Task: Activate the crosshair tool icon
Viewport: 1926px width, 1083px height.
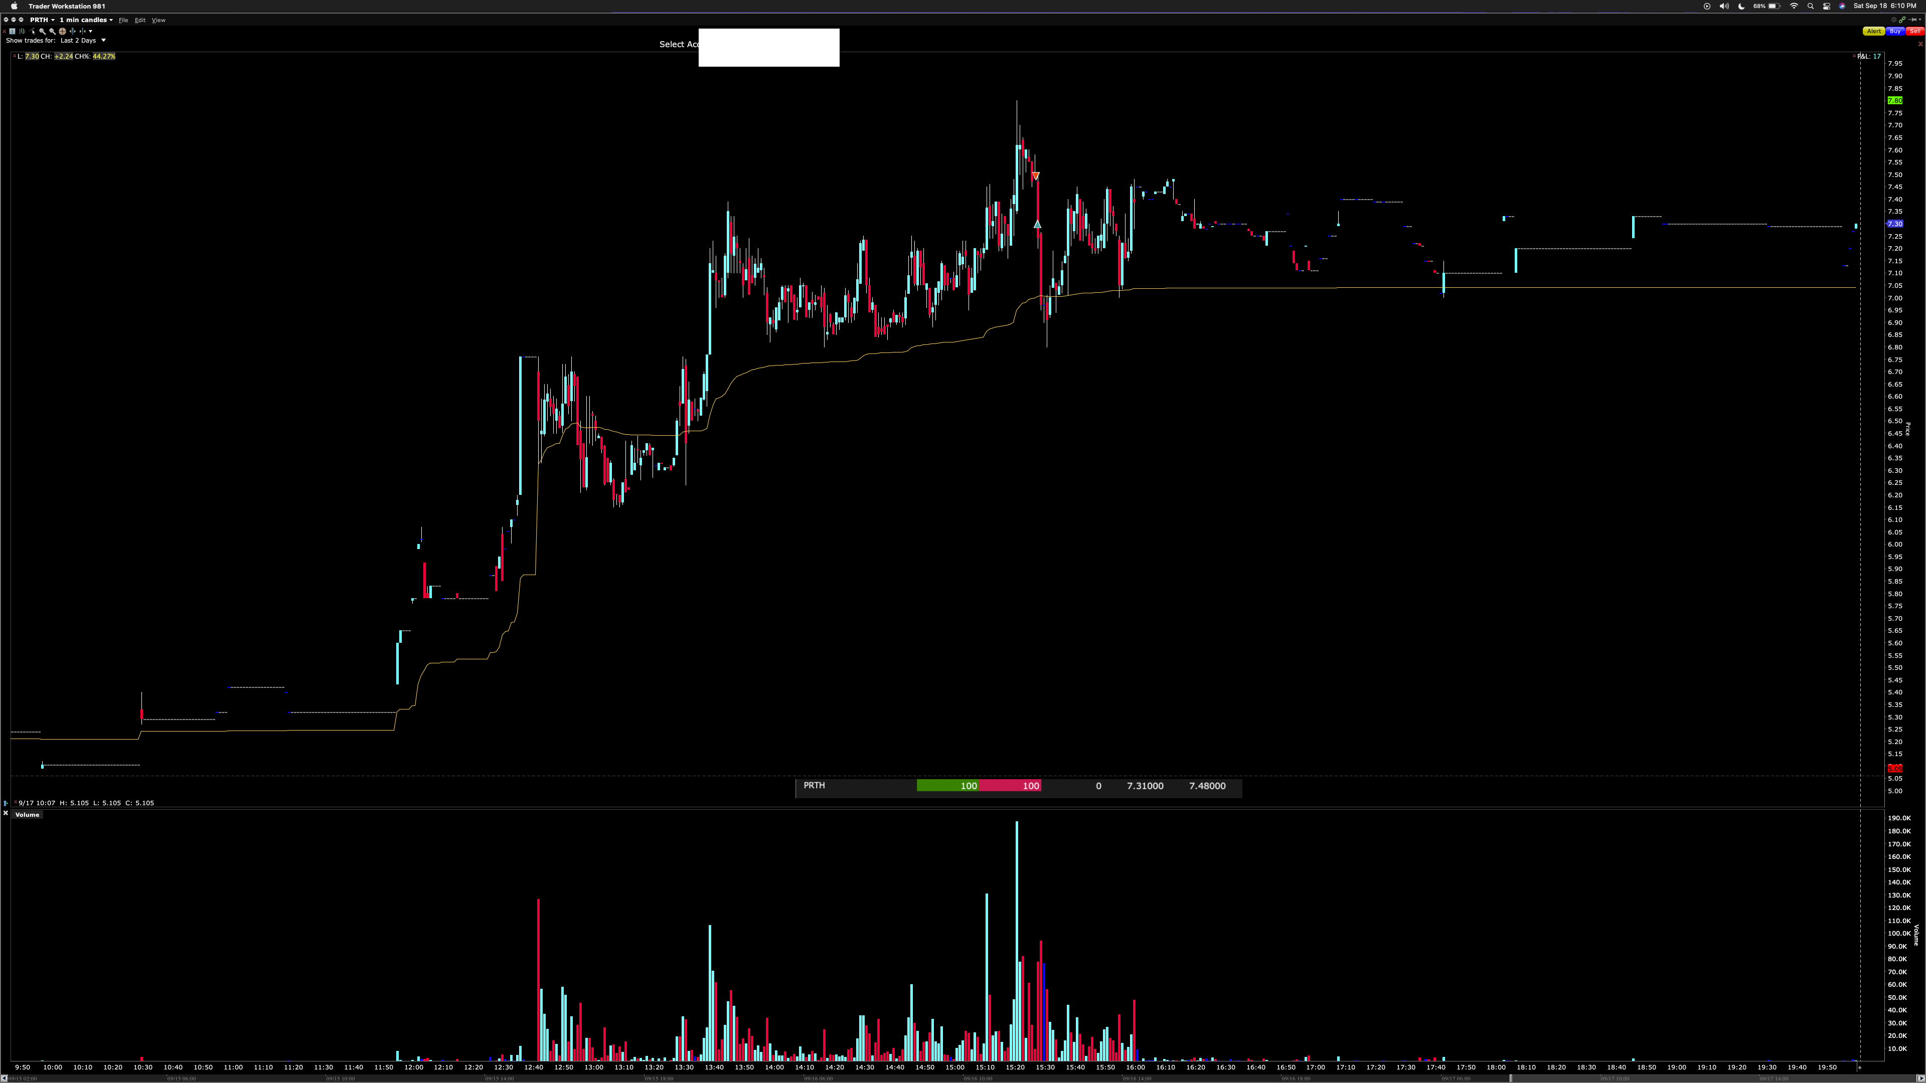Action: [x=63, y=32]
